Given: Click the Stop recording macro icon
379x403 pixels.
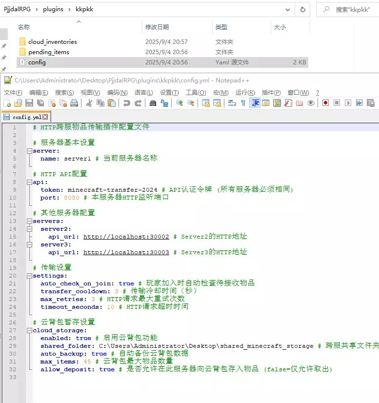Looking at the screenshot, I should (337, 103).
